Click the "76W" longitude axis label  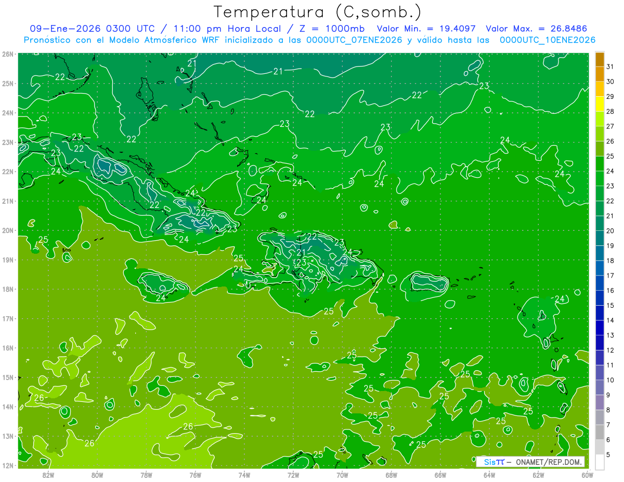point(196,475)
